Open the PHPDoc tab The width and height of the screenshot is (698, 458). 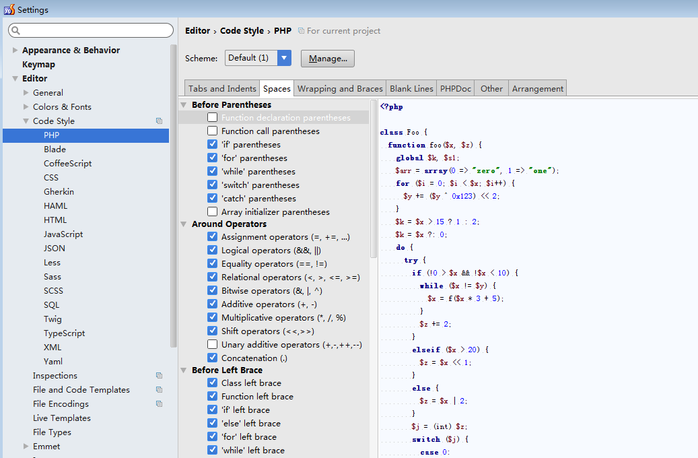[x=456, y=89]
